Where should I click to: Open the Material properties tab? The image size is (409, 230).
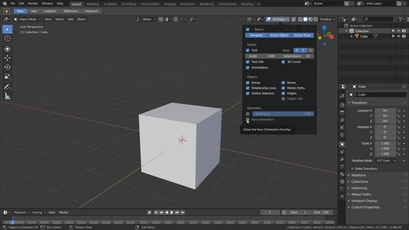(342, 174)
